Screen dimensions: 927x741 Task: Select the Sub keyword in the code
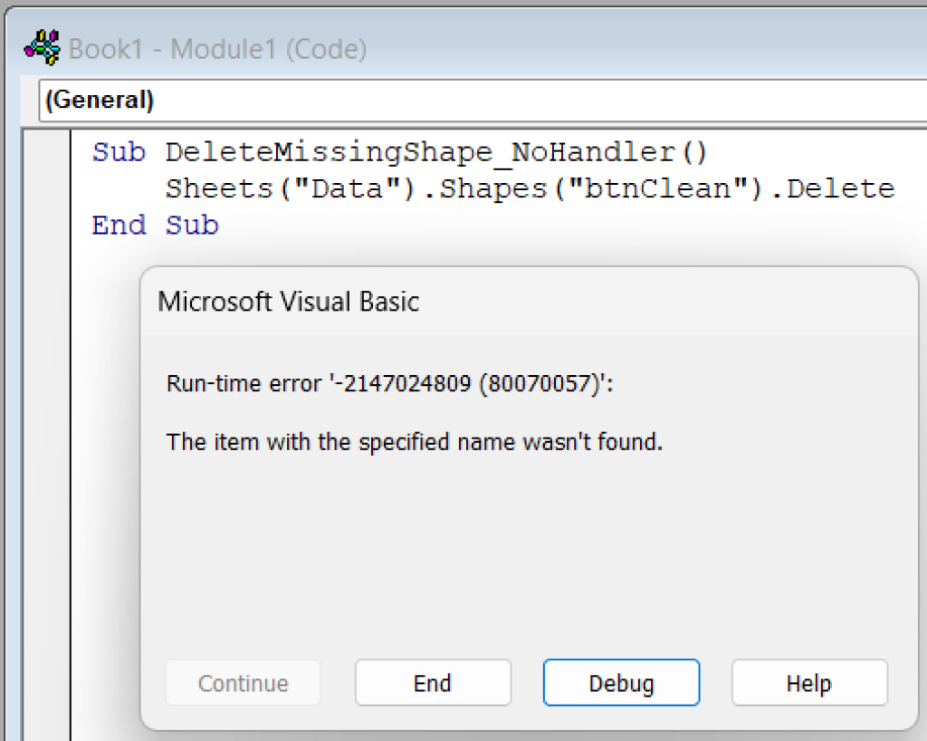[x=118, y=151]
